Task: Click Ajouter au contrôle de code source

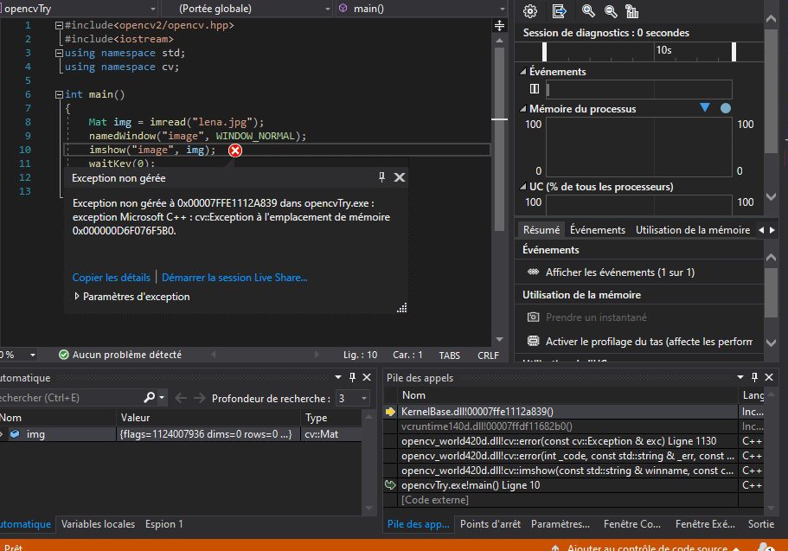Action: pos(647,547)
